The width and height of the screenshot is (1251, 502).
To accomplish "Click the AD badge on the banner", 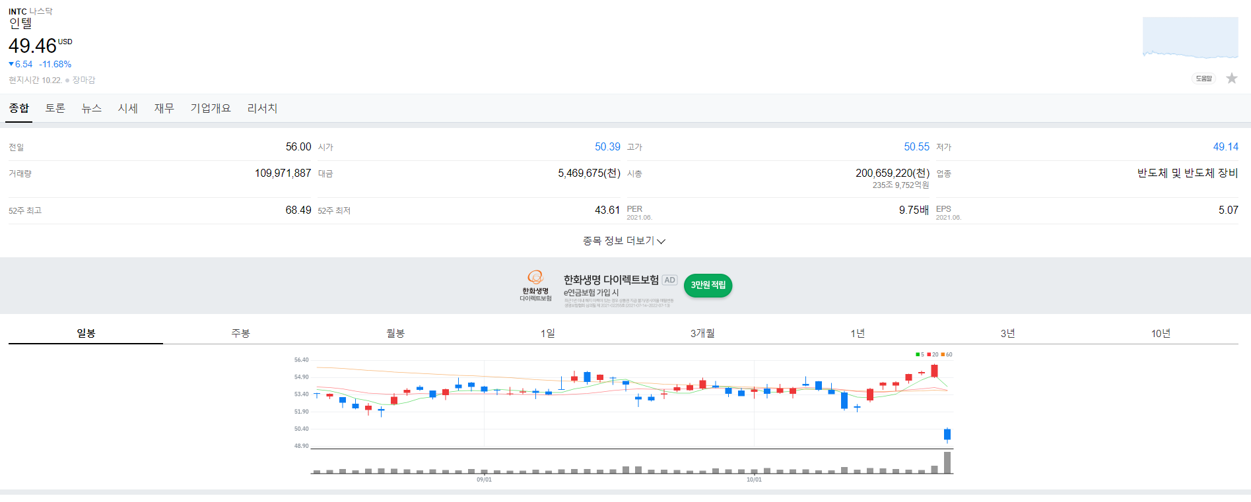I will [669, 280].
